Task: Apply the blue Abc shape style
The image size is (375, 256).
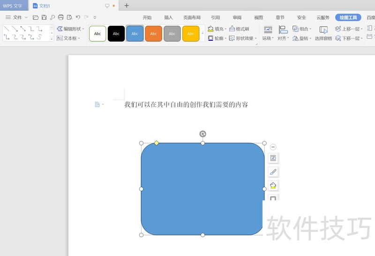Action: tap(135, 34)
